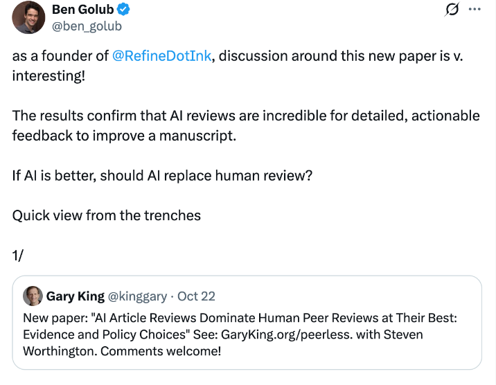Image resolution: width=496 pixels, height=385 pixels.
Task: Click the "1/" thread marker
Action: tap(18, 256)
